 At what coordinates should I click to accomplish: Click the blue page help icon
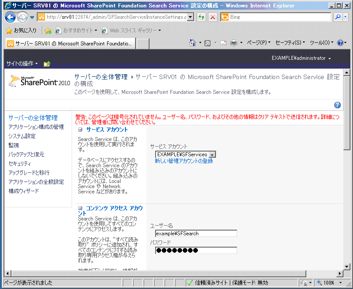click(337, 105)
